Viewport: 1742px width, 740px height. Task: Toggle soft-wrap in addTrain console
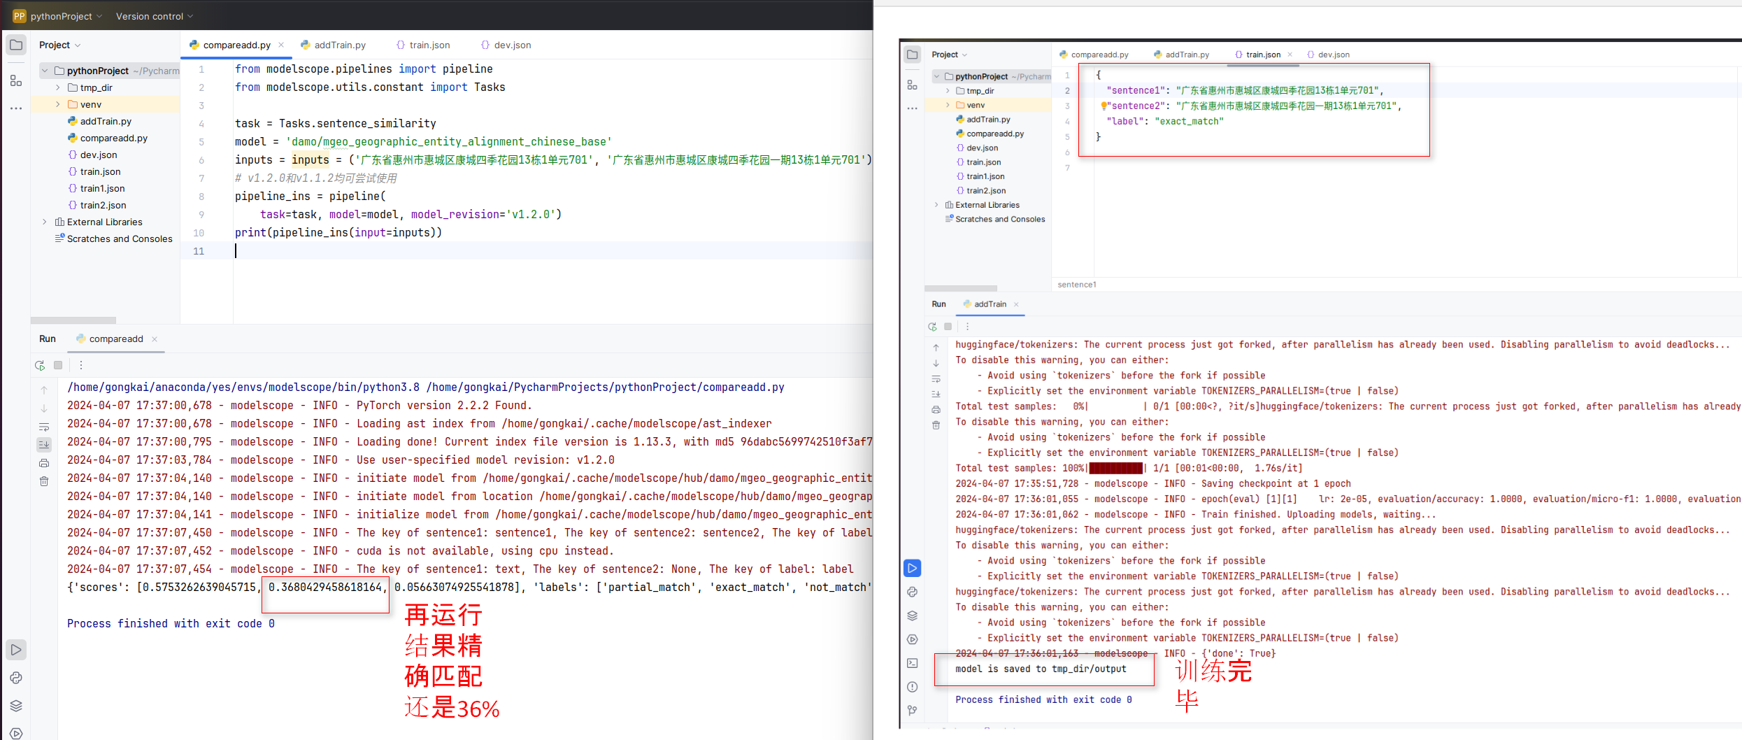pos(936,379)
